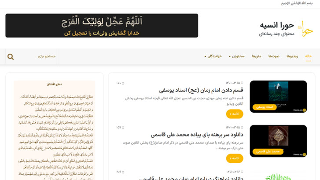
Task: Go to the ویدیوها videos menu
Action: 292,56
